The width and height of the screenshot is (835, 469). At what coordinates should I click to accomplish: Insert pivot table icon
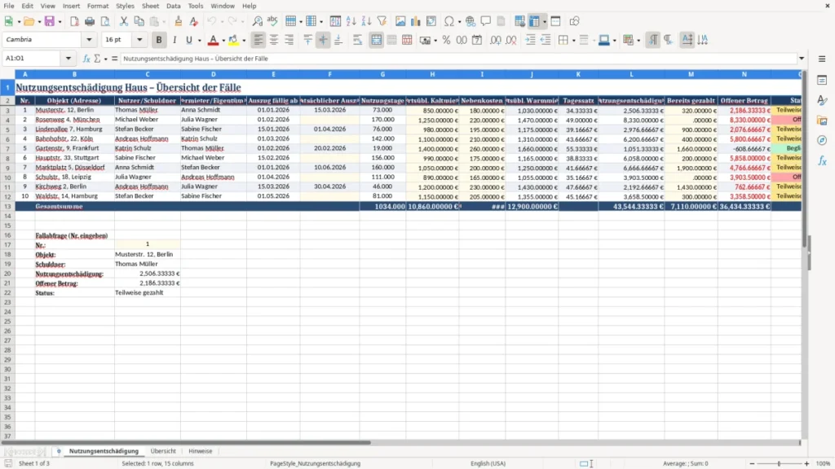(431, 21)
